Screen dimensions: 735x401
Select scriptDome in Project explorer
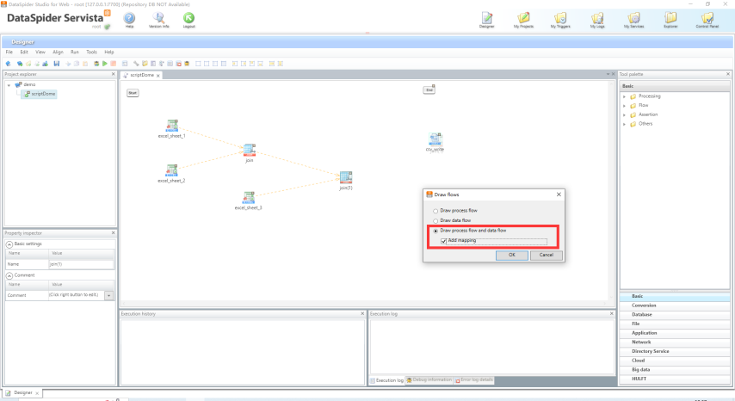point(40,94)
